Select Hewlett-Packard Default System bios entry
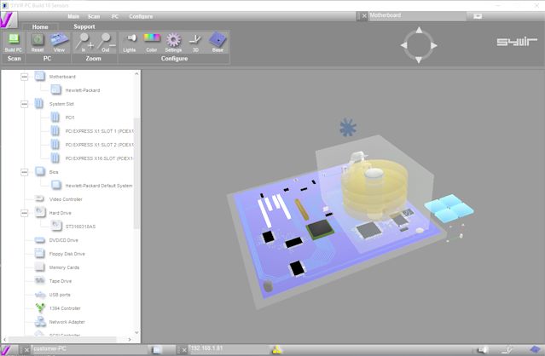This screenshot has height=356, width=545. pyautogui.click(x=99, y=186)
